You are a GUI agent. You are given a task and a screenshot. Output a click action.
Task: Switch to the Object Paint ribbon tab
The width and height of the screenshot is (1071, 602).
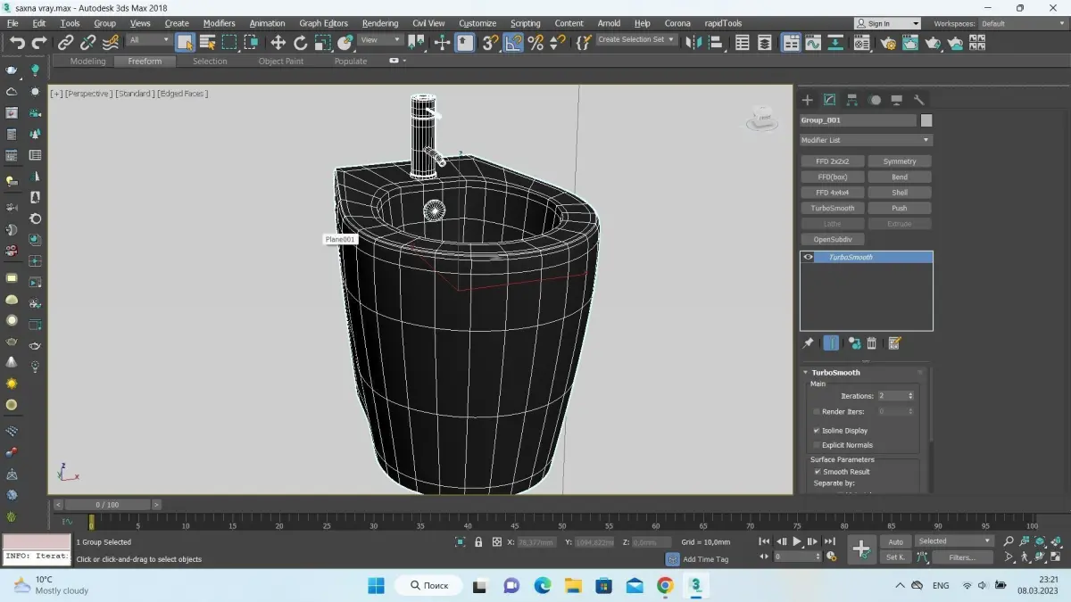pyautogui.click(x=281, y=62)
